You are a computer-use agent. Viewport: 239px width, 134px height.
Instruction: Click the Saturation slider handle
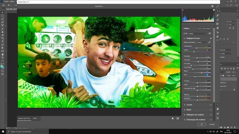pyautogui.click(x=197, y=100)
